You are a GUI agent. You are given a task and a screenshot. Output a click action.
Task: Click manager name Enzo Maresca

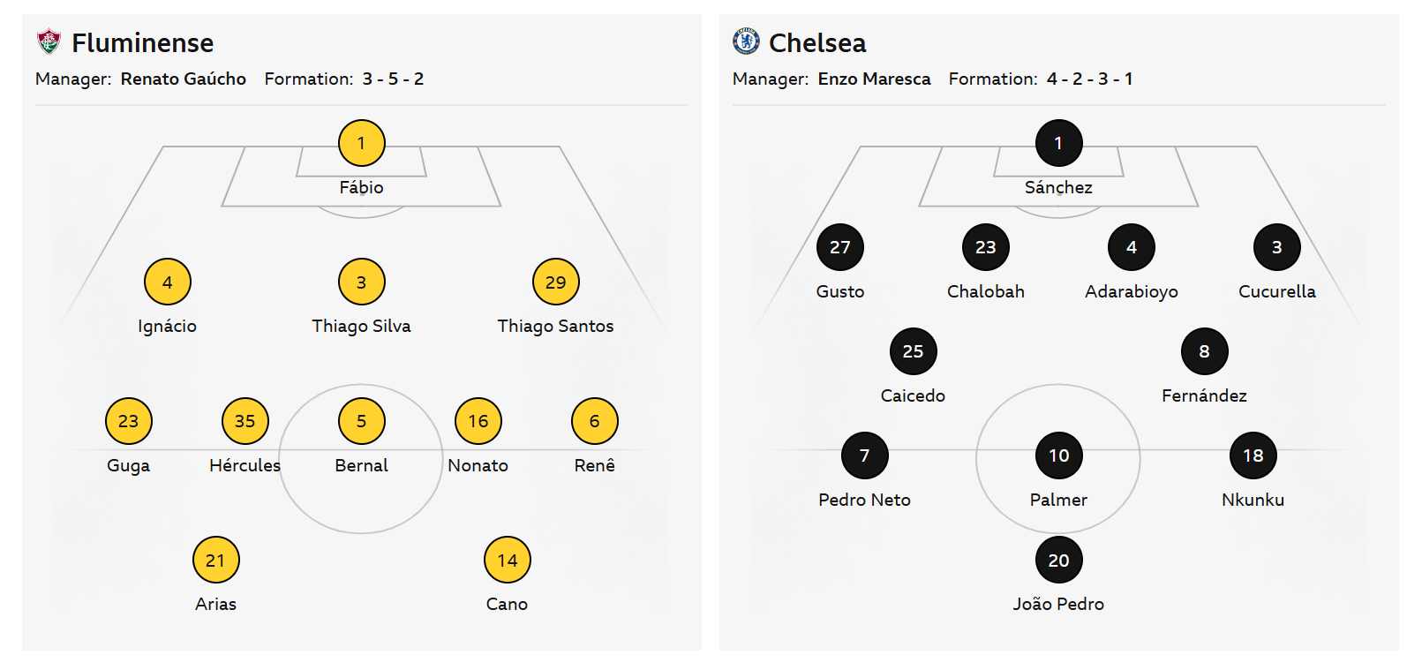874,79
